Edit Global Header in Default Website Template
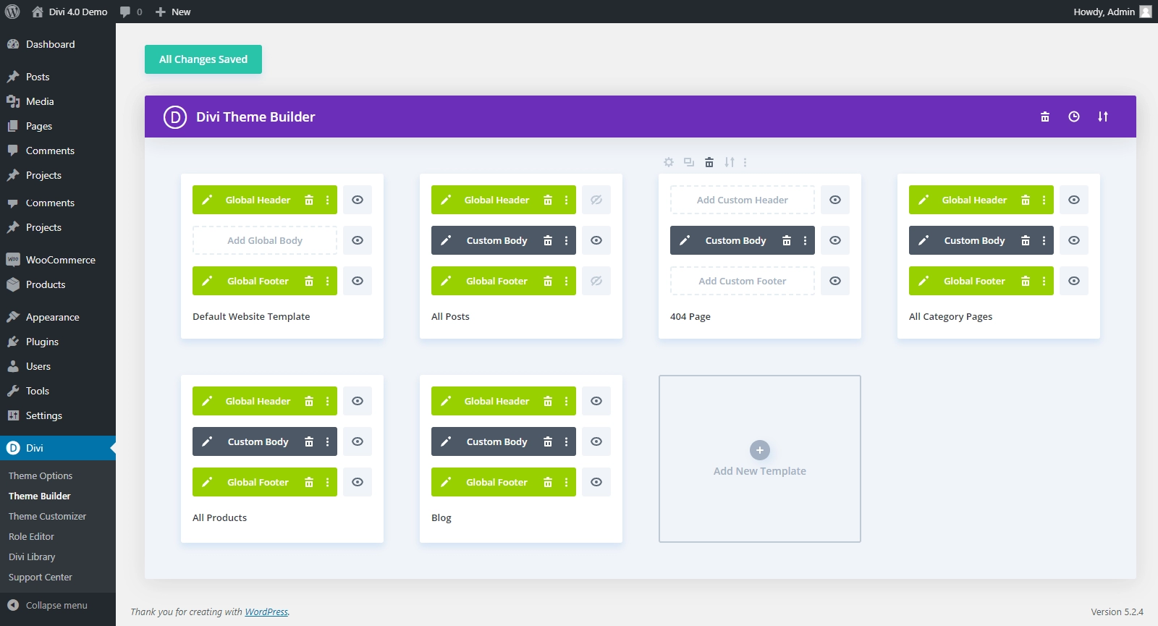This screenshot has height=626, width=1158. pyautogui.click(x=207, y=200)
